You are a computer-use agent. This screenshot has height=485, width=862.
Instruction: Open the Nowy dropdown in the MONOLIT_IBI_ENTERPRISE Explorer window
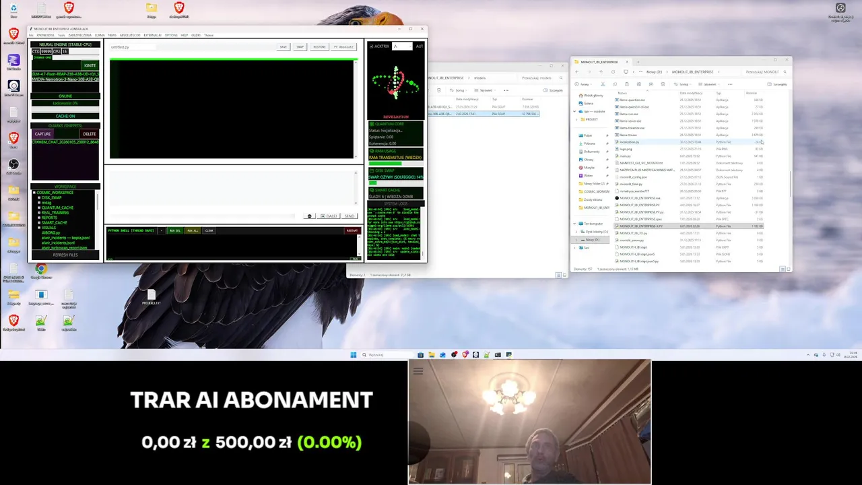584,84
